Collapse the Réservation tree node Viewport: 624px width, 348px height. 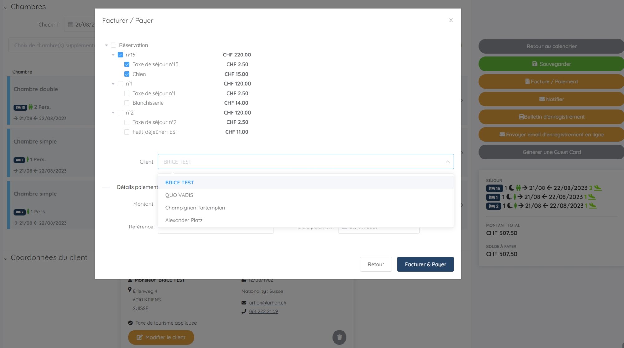coord(106,45)
